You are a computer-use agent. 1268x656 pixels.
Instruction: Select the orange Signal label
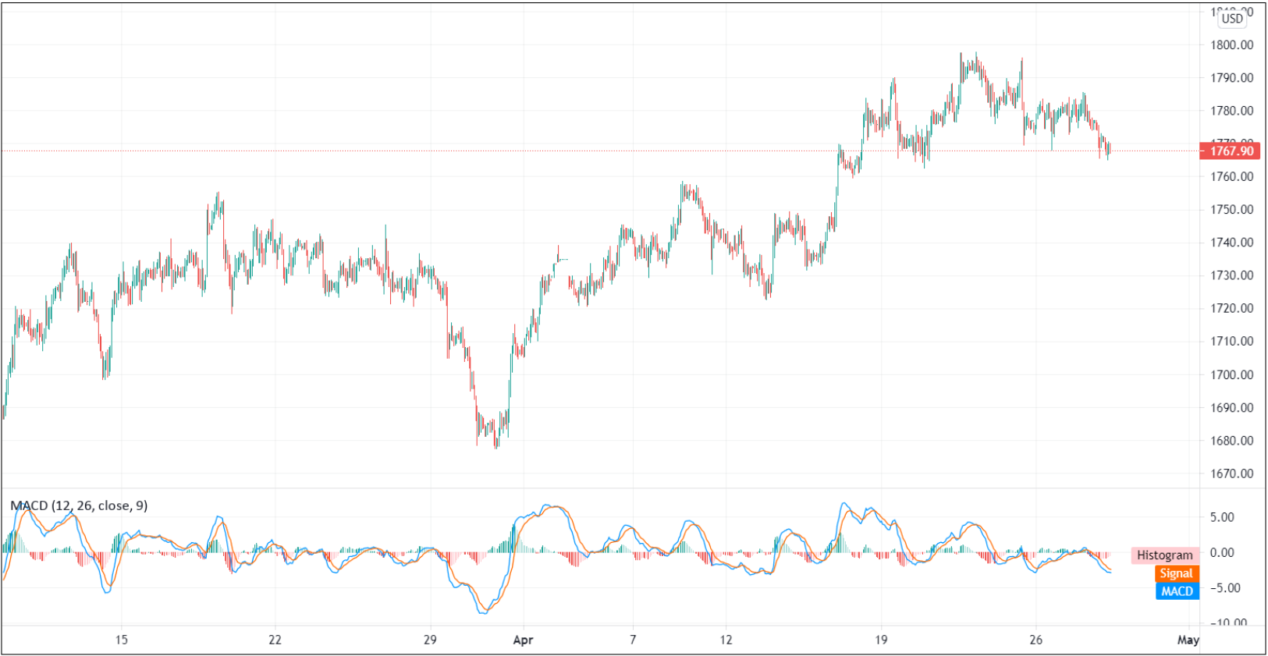tap(1176, 573)
